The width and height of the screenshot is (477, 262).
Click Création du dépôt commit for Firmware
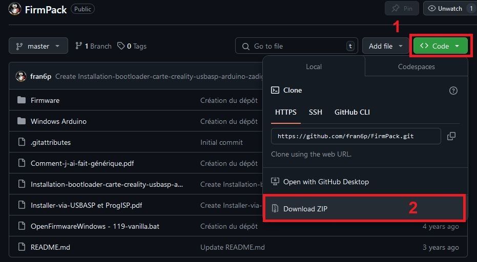(229, 100)
